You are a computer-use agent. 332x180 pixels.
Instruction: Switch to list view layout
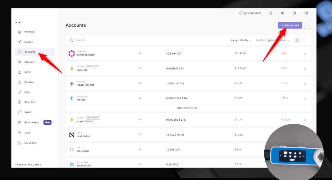(x=297, y=40)
